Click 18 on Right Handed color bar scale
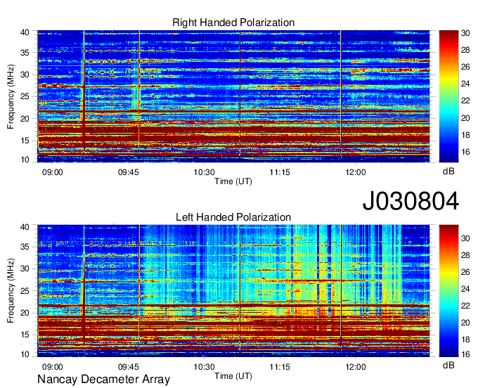The height and width of the screenshot is (388, 478). click(465, 135)
